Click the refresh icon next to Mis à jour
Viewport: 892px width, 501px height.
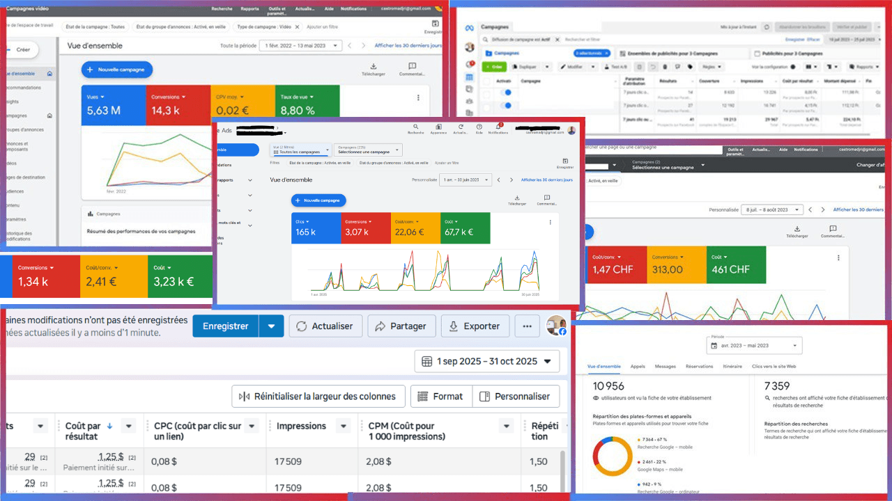click(767, 26)
